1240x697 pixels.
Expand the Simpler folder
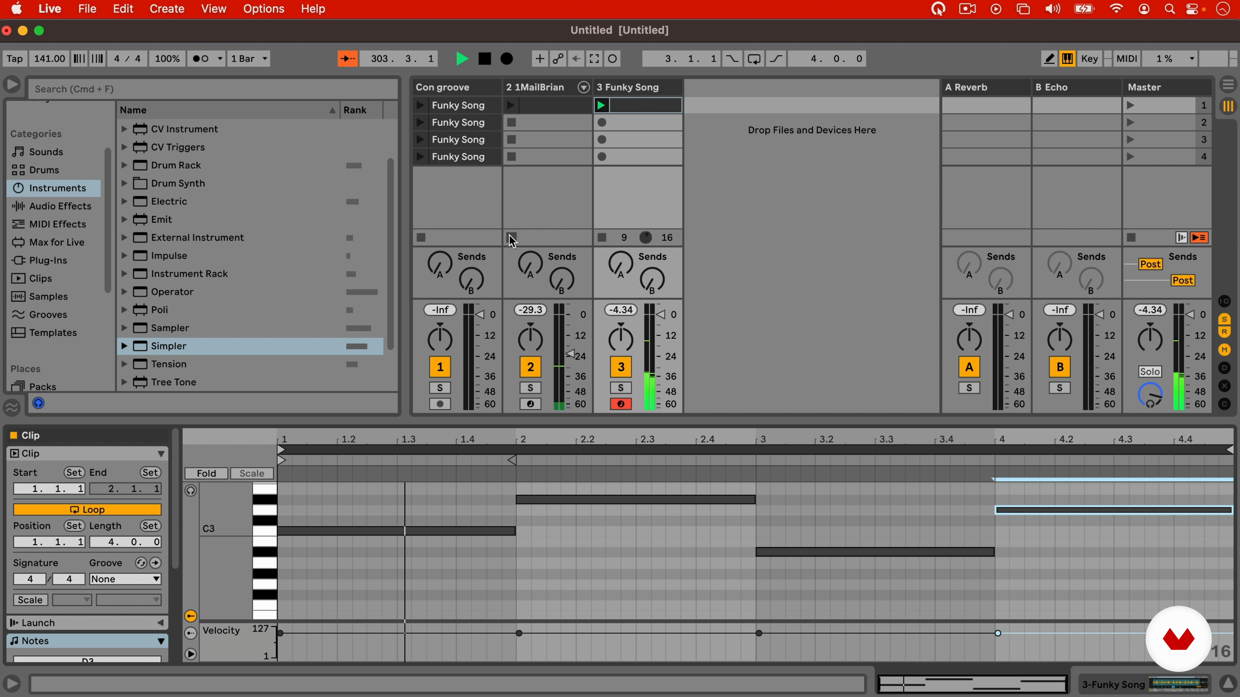[124, 346]
